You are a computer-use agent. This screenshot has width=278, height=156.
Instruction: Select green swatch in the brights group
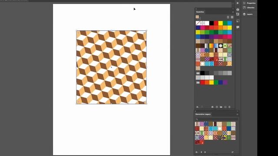pyautogui.click(x=216, y=82)
